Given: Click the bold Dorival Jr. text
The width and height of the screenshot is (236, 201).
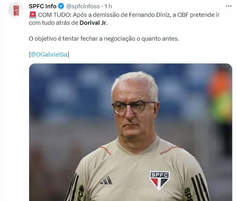Looking at the screenshot, I should tap(94, 23).
